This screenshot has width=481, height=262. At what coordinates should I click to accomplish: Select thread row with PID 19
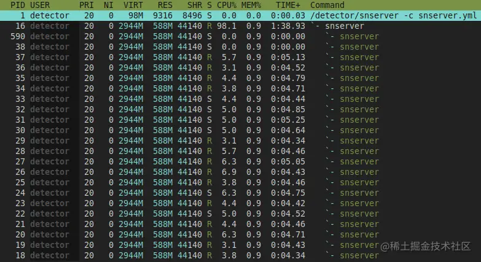tap(241, 245)
